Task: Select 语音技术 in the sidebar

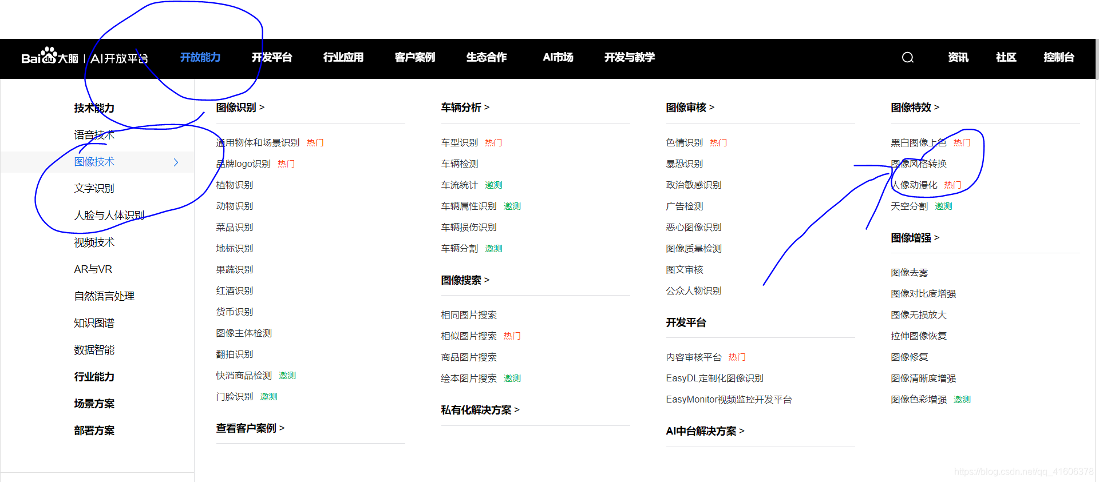Action: pos(94,135)
